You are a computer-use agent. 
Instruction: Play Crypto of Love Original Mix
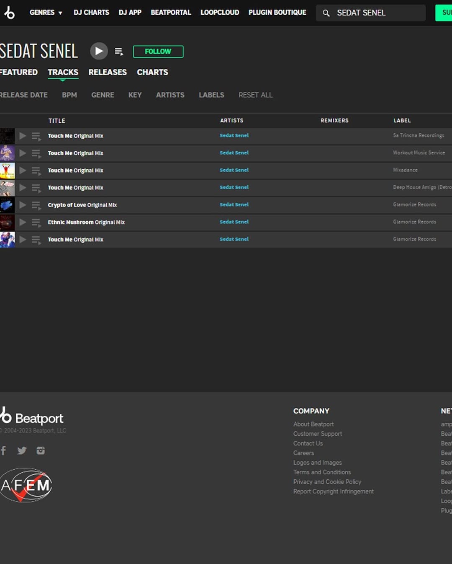click(x=23, y=205)
